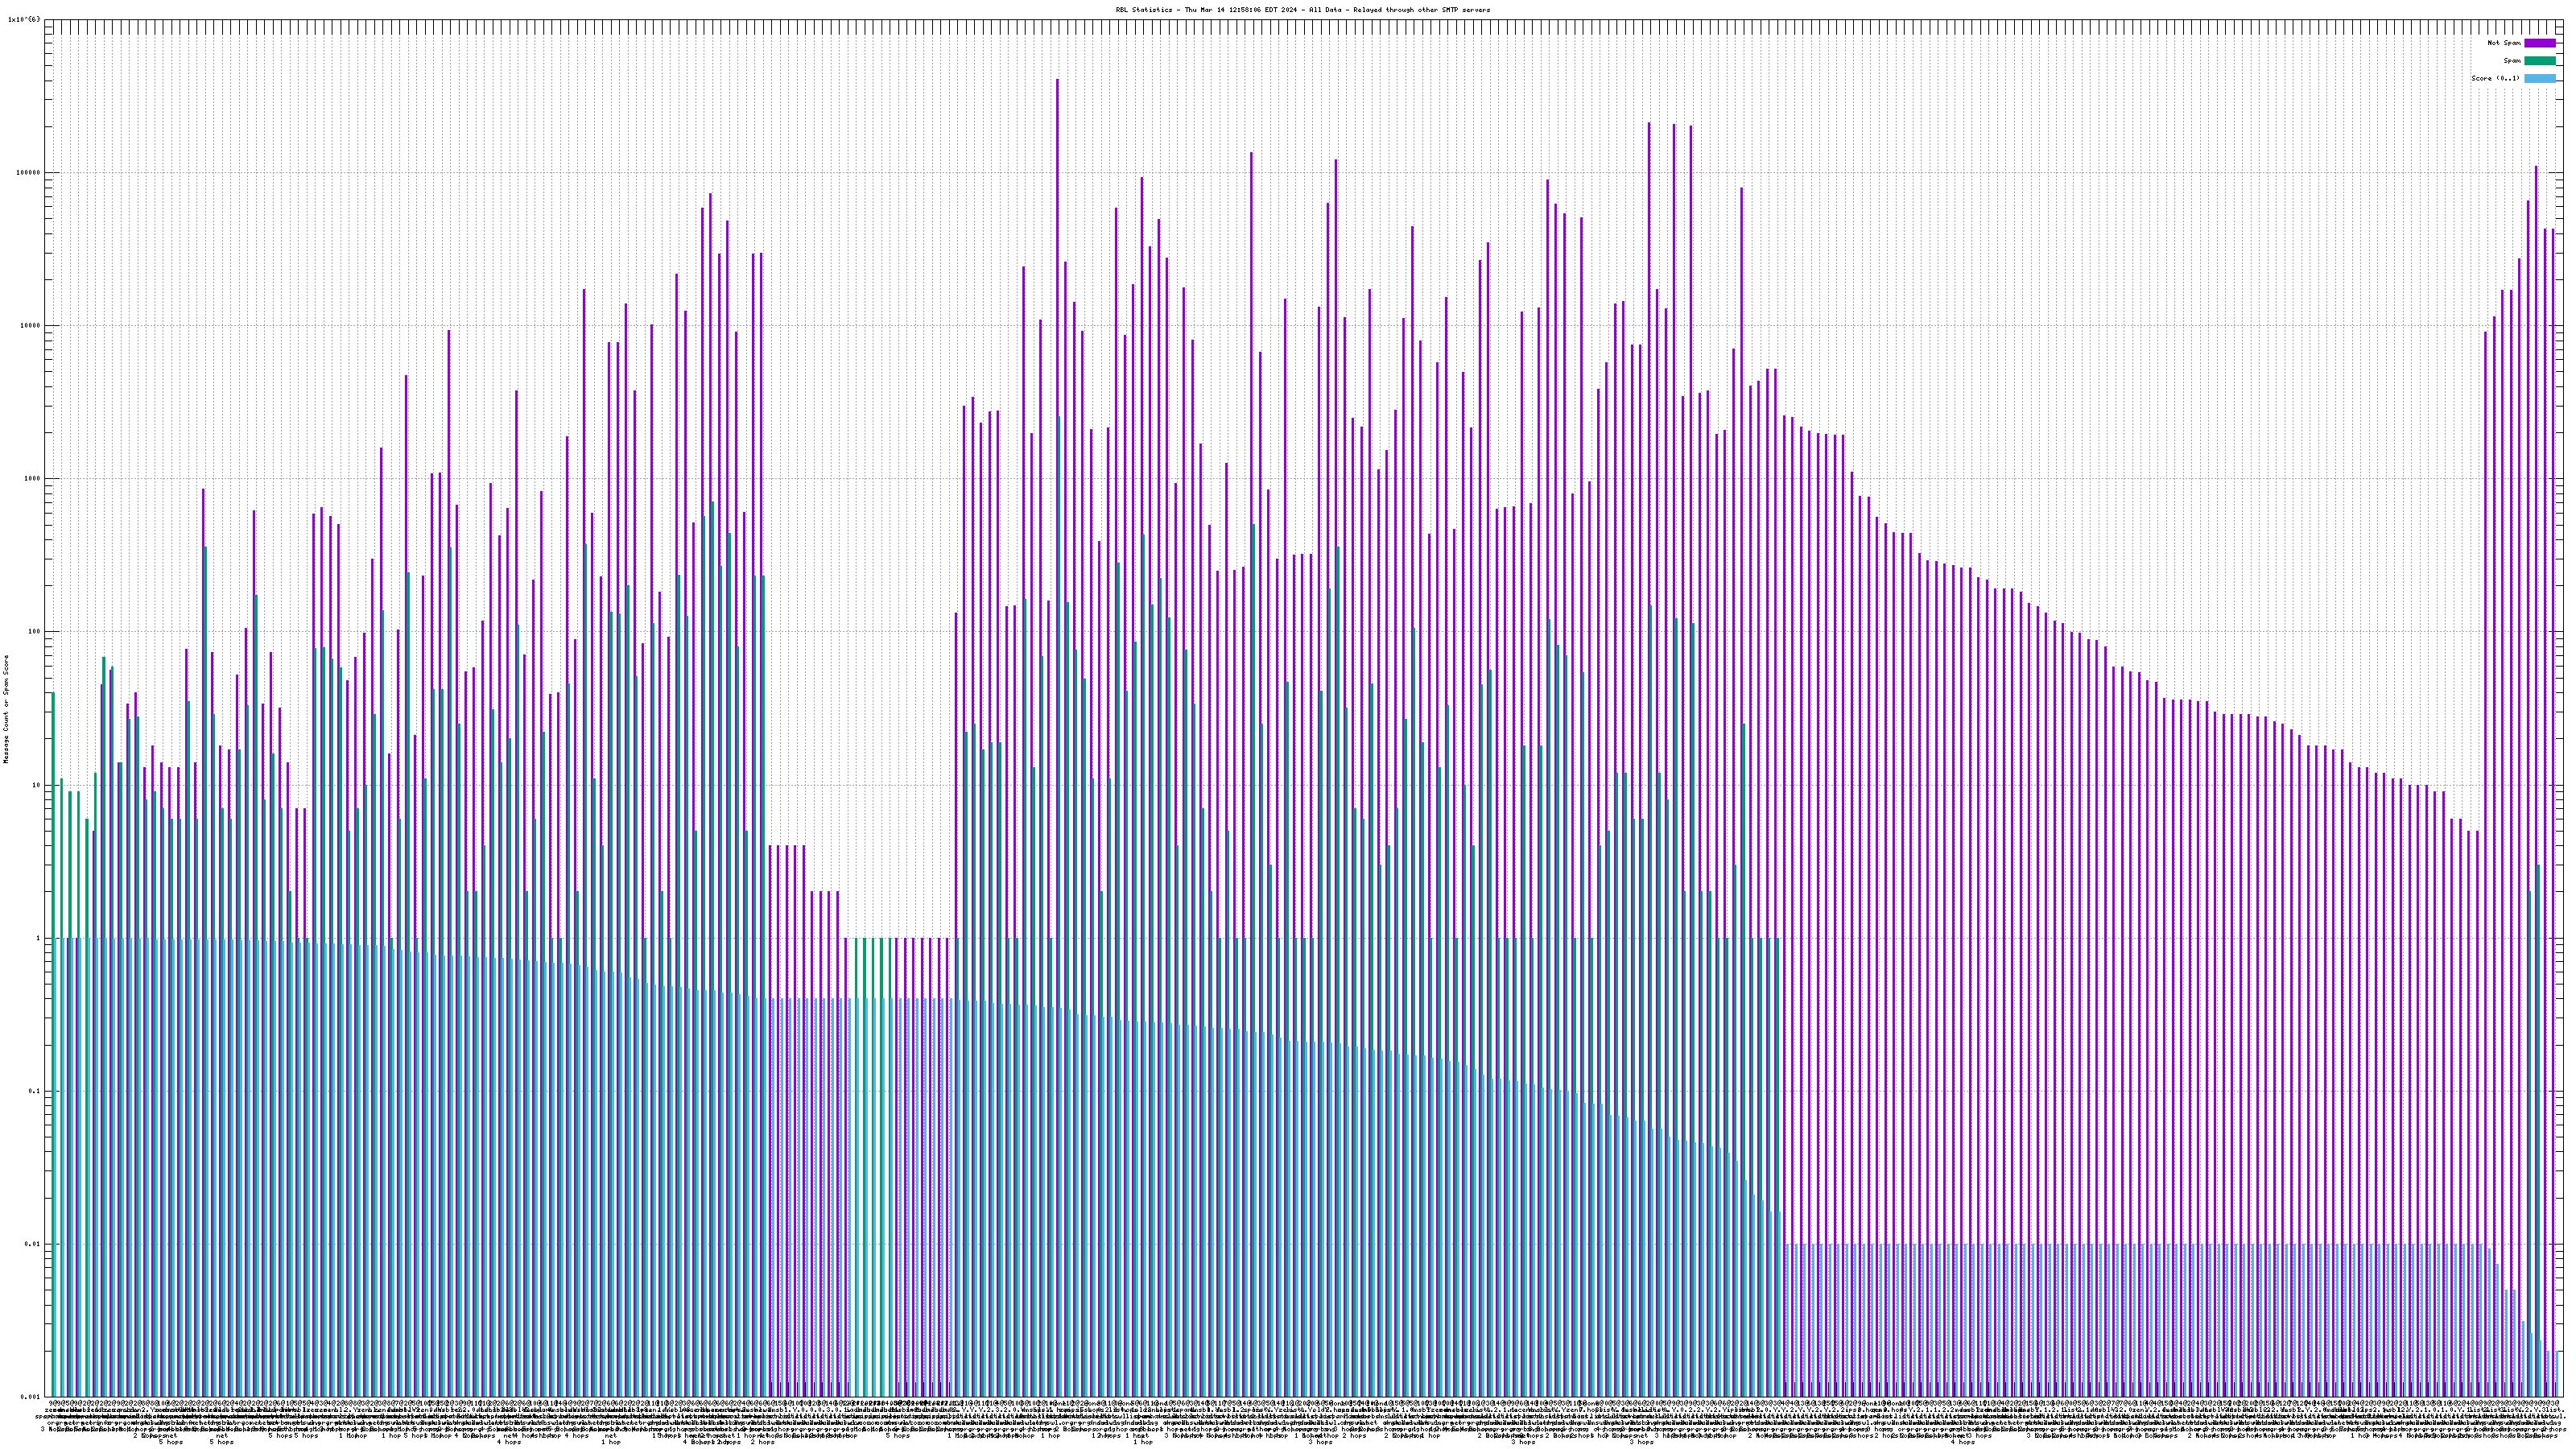Click the 0.1 y-axis tick label
Viewport: 2576px width, 1449px height.
pos(35,1091)
